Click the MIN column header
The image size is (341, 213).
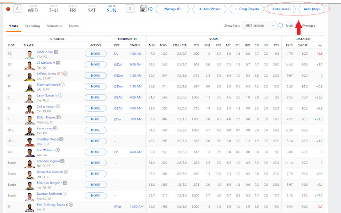point(152,45)
